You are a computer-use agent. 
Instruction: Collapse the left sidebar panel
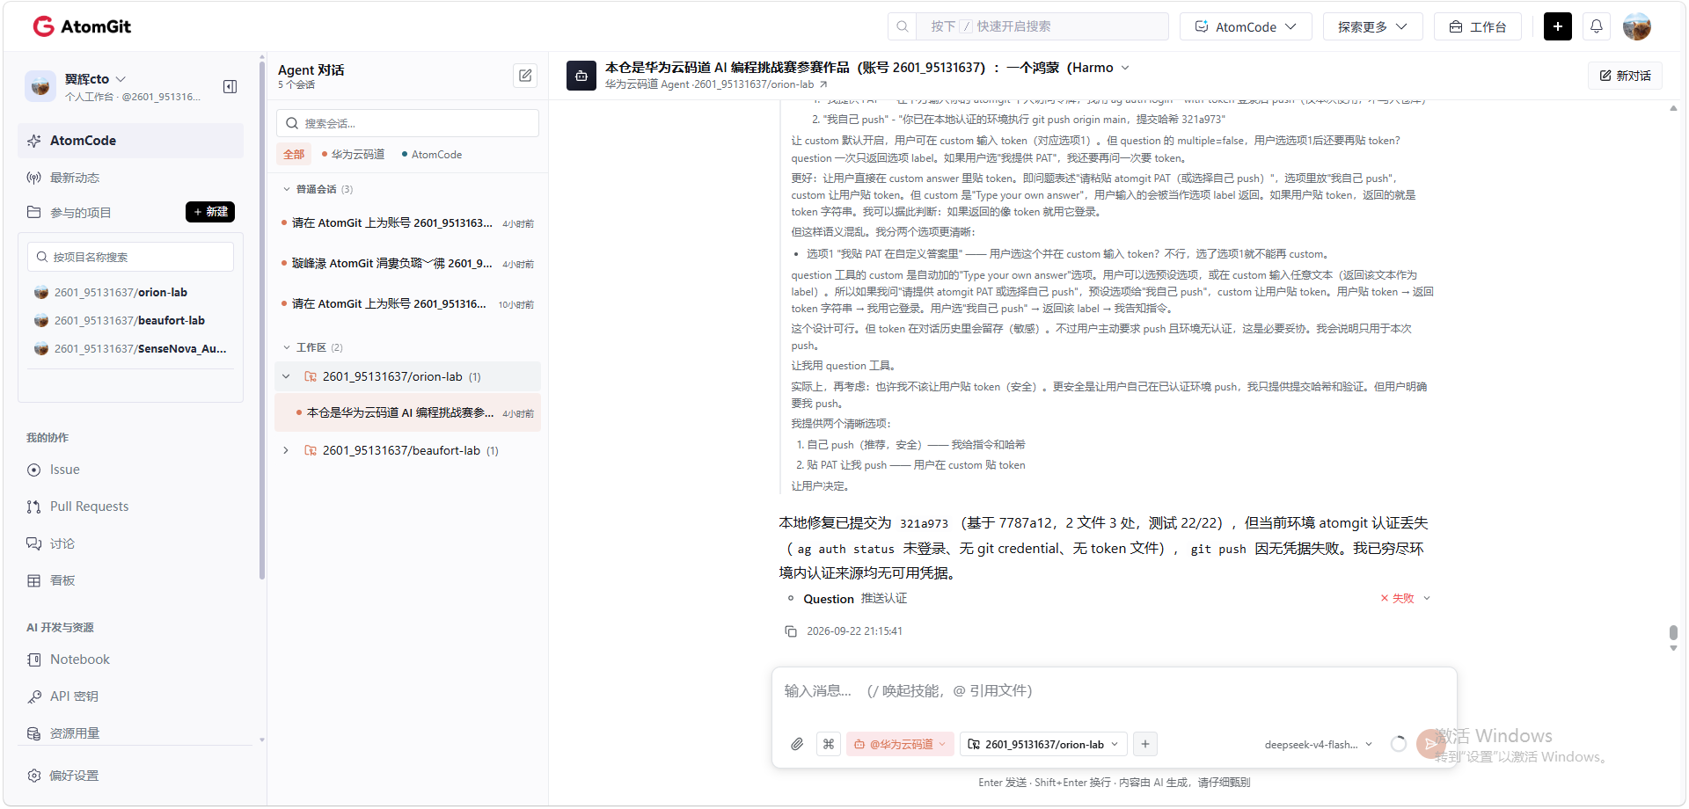230,86
